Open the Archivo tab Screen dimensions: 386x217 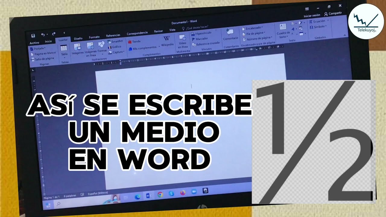click(x=34, y=43)
